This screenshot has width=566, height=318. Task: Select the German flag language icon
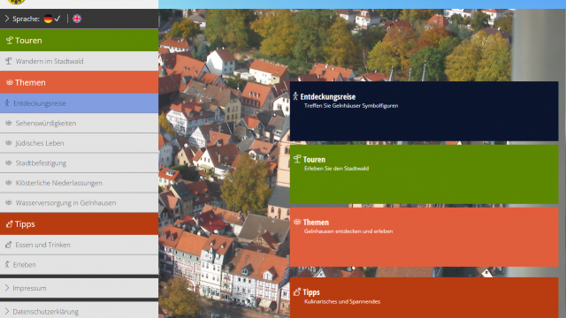[48, 19]
